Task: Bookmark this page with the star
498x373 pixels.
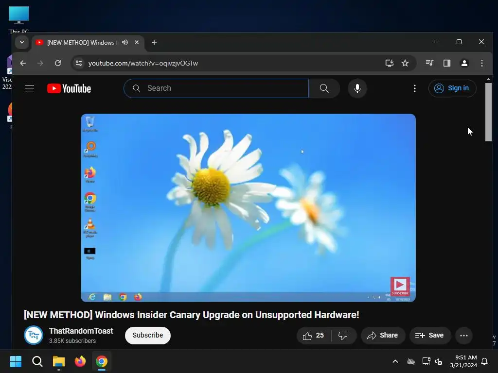Action: point(405,63)
